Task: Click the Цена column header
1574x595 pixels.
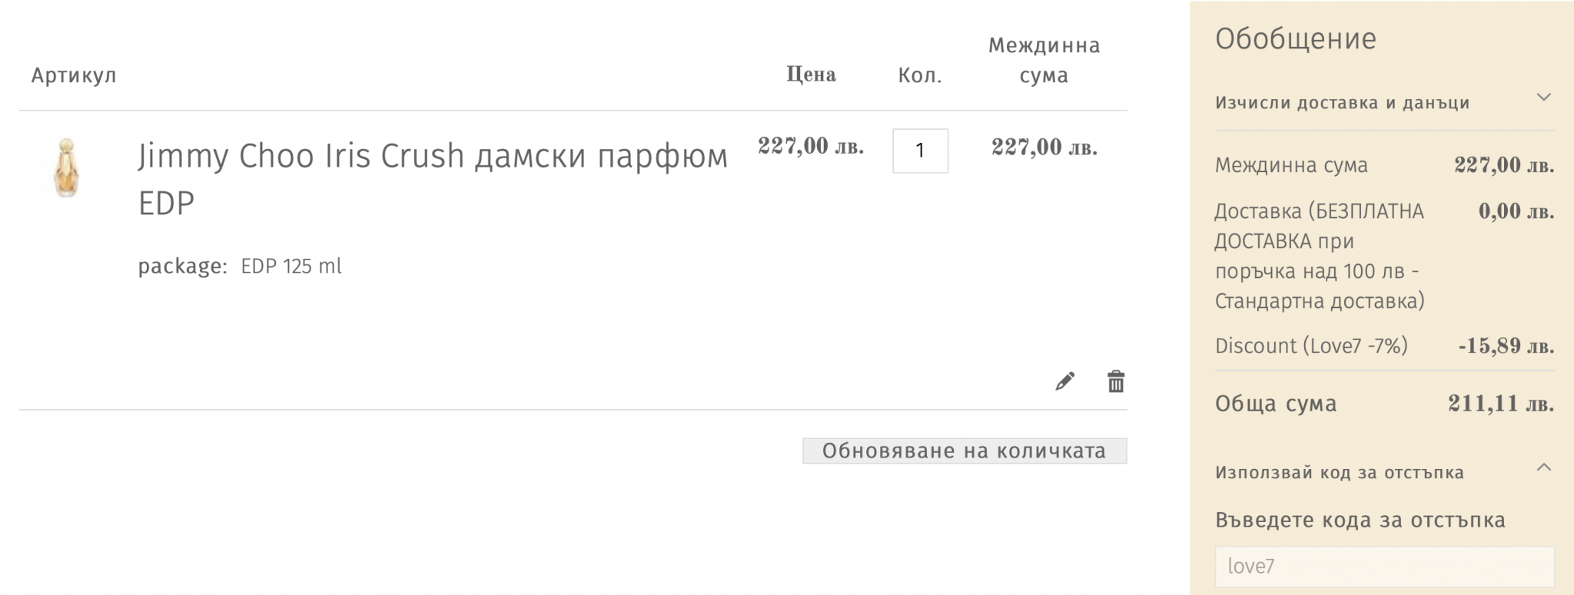Action: pyautogui.click(x=811, y=74)
